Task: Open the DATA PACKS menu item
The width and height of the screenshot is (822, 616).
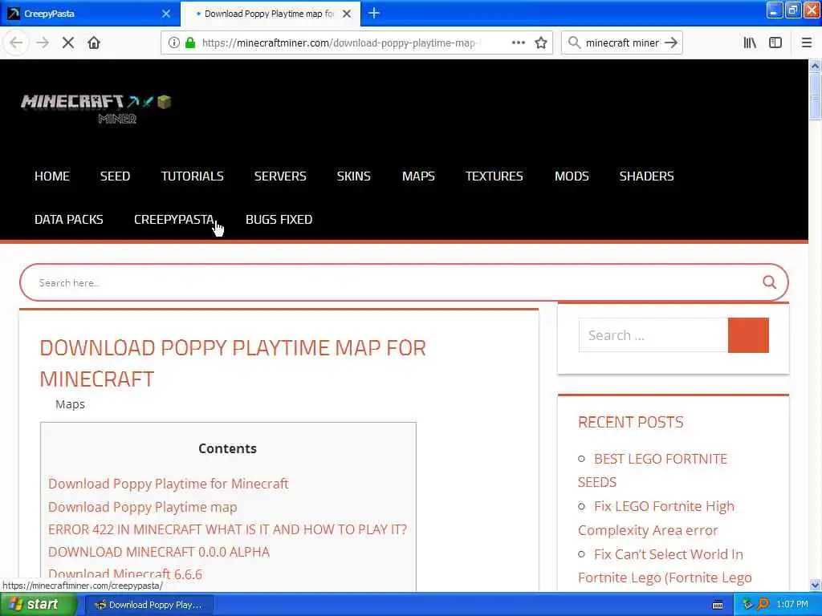Action: [x=69, y=220]
